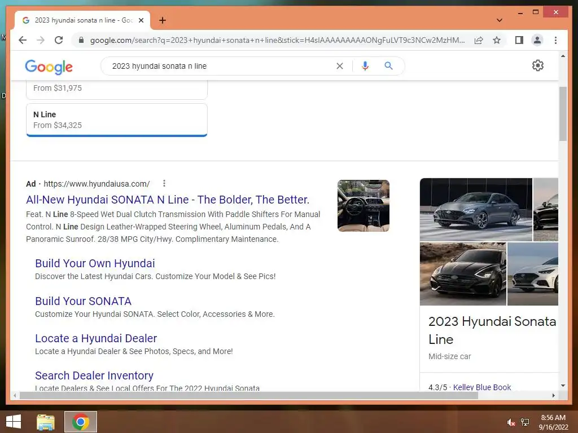The height and width of the screenshot is (433, 578).
Task: Open a new tab with the plus button
Action: [163, 20]
